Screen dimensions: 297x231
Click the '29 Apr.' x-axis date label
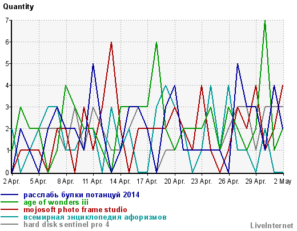click(x=256, y=181)
